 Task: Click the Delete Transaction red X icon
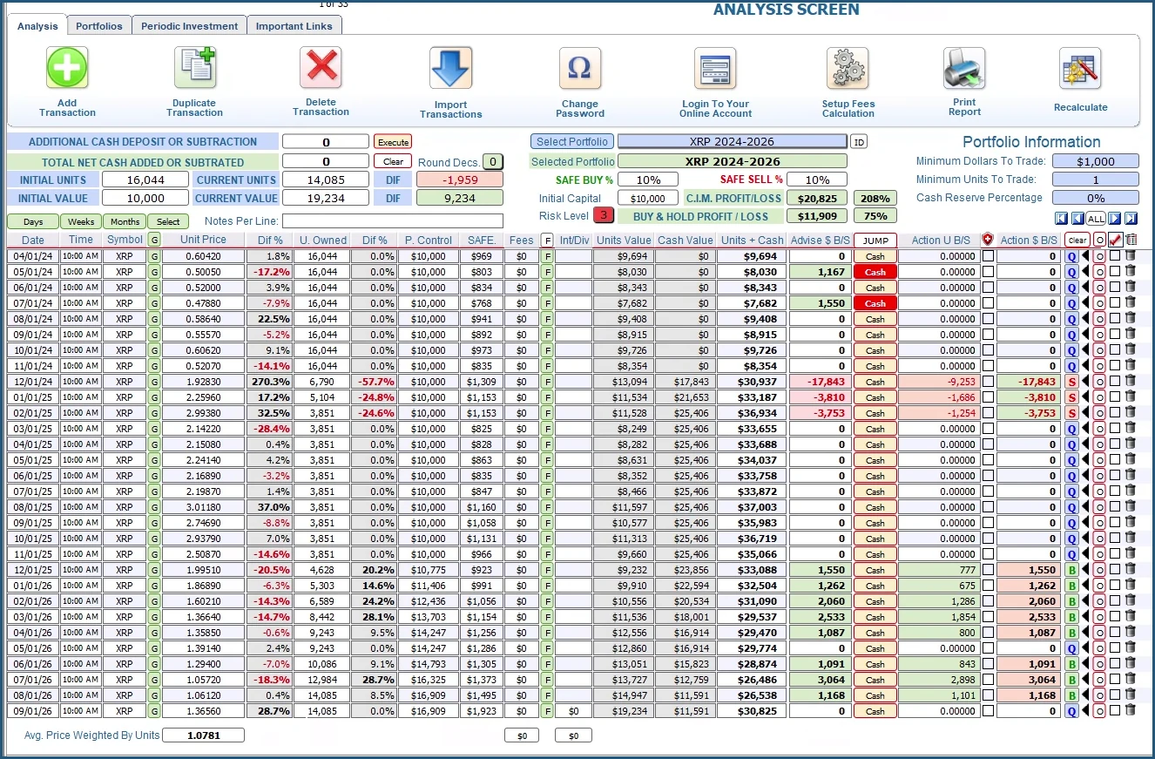pyautogui.click(x=321, y=67)
